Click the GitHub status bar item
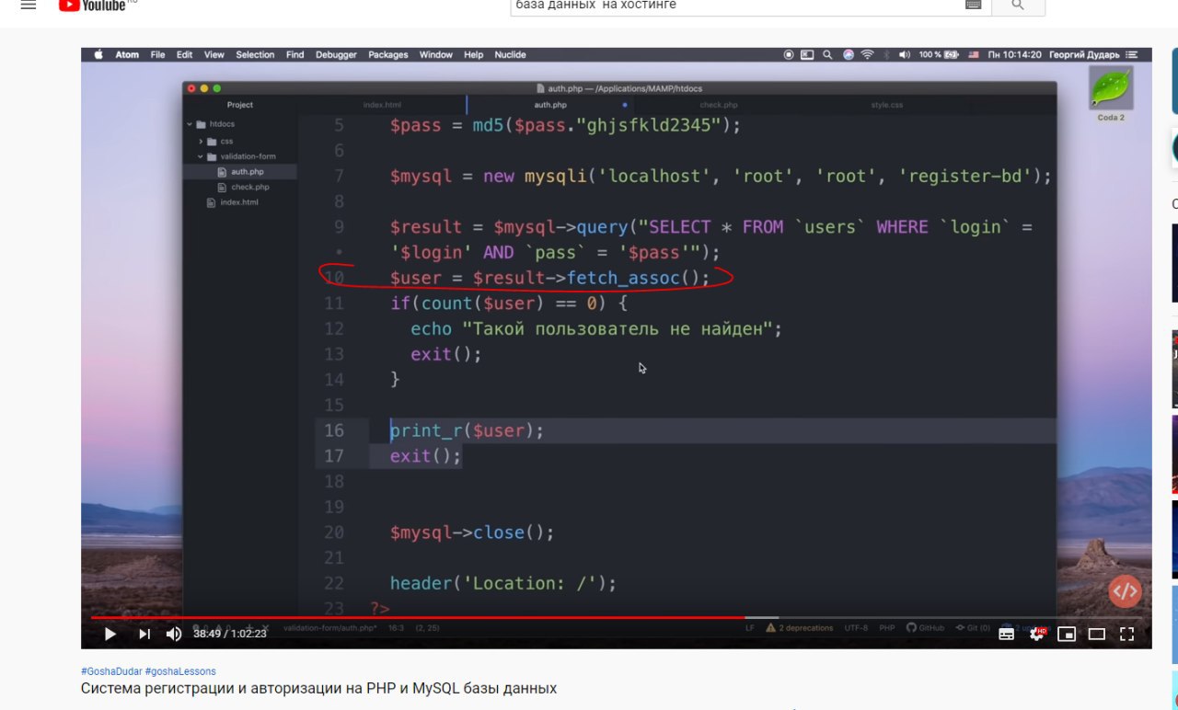This screenshot has width=1178, height=710. tap(926, 628)
